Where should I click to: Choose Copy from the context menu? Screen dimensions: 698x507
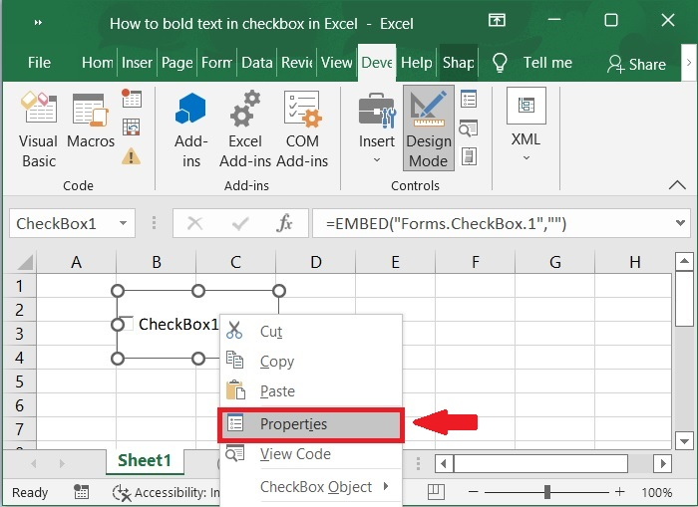coord(276,362)
